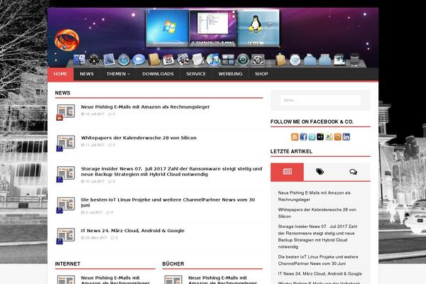Open the Downloads menu item
Viewport: 426px width, 284px height.
point(158,74)
